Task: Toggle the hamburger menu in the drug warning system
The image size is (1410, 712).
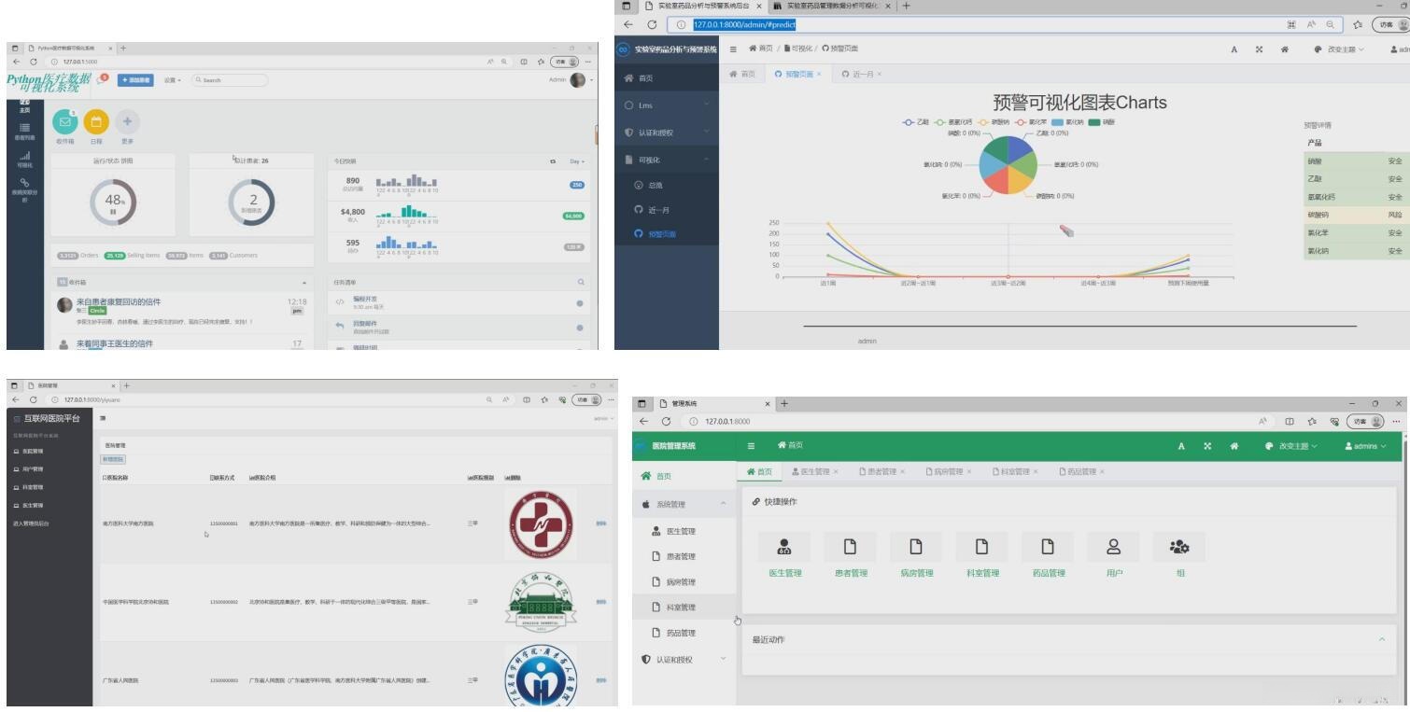Action: pos(733,49)
